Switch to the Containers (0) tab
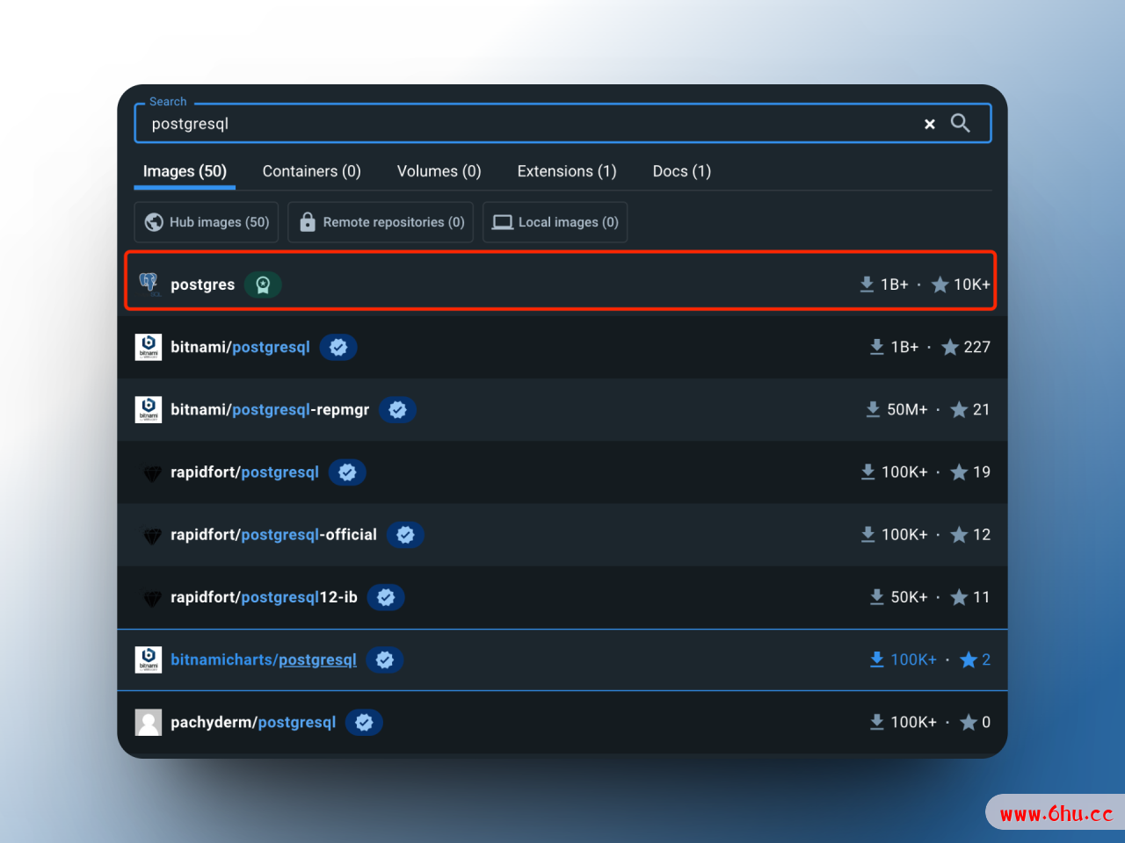 pos(311,171)
